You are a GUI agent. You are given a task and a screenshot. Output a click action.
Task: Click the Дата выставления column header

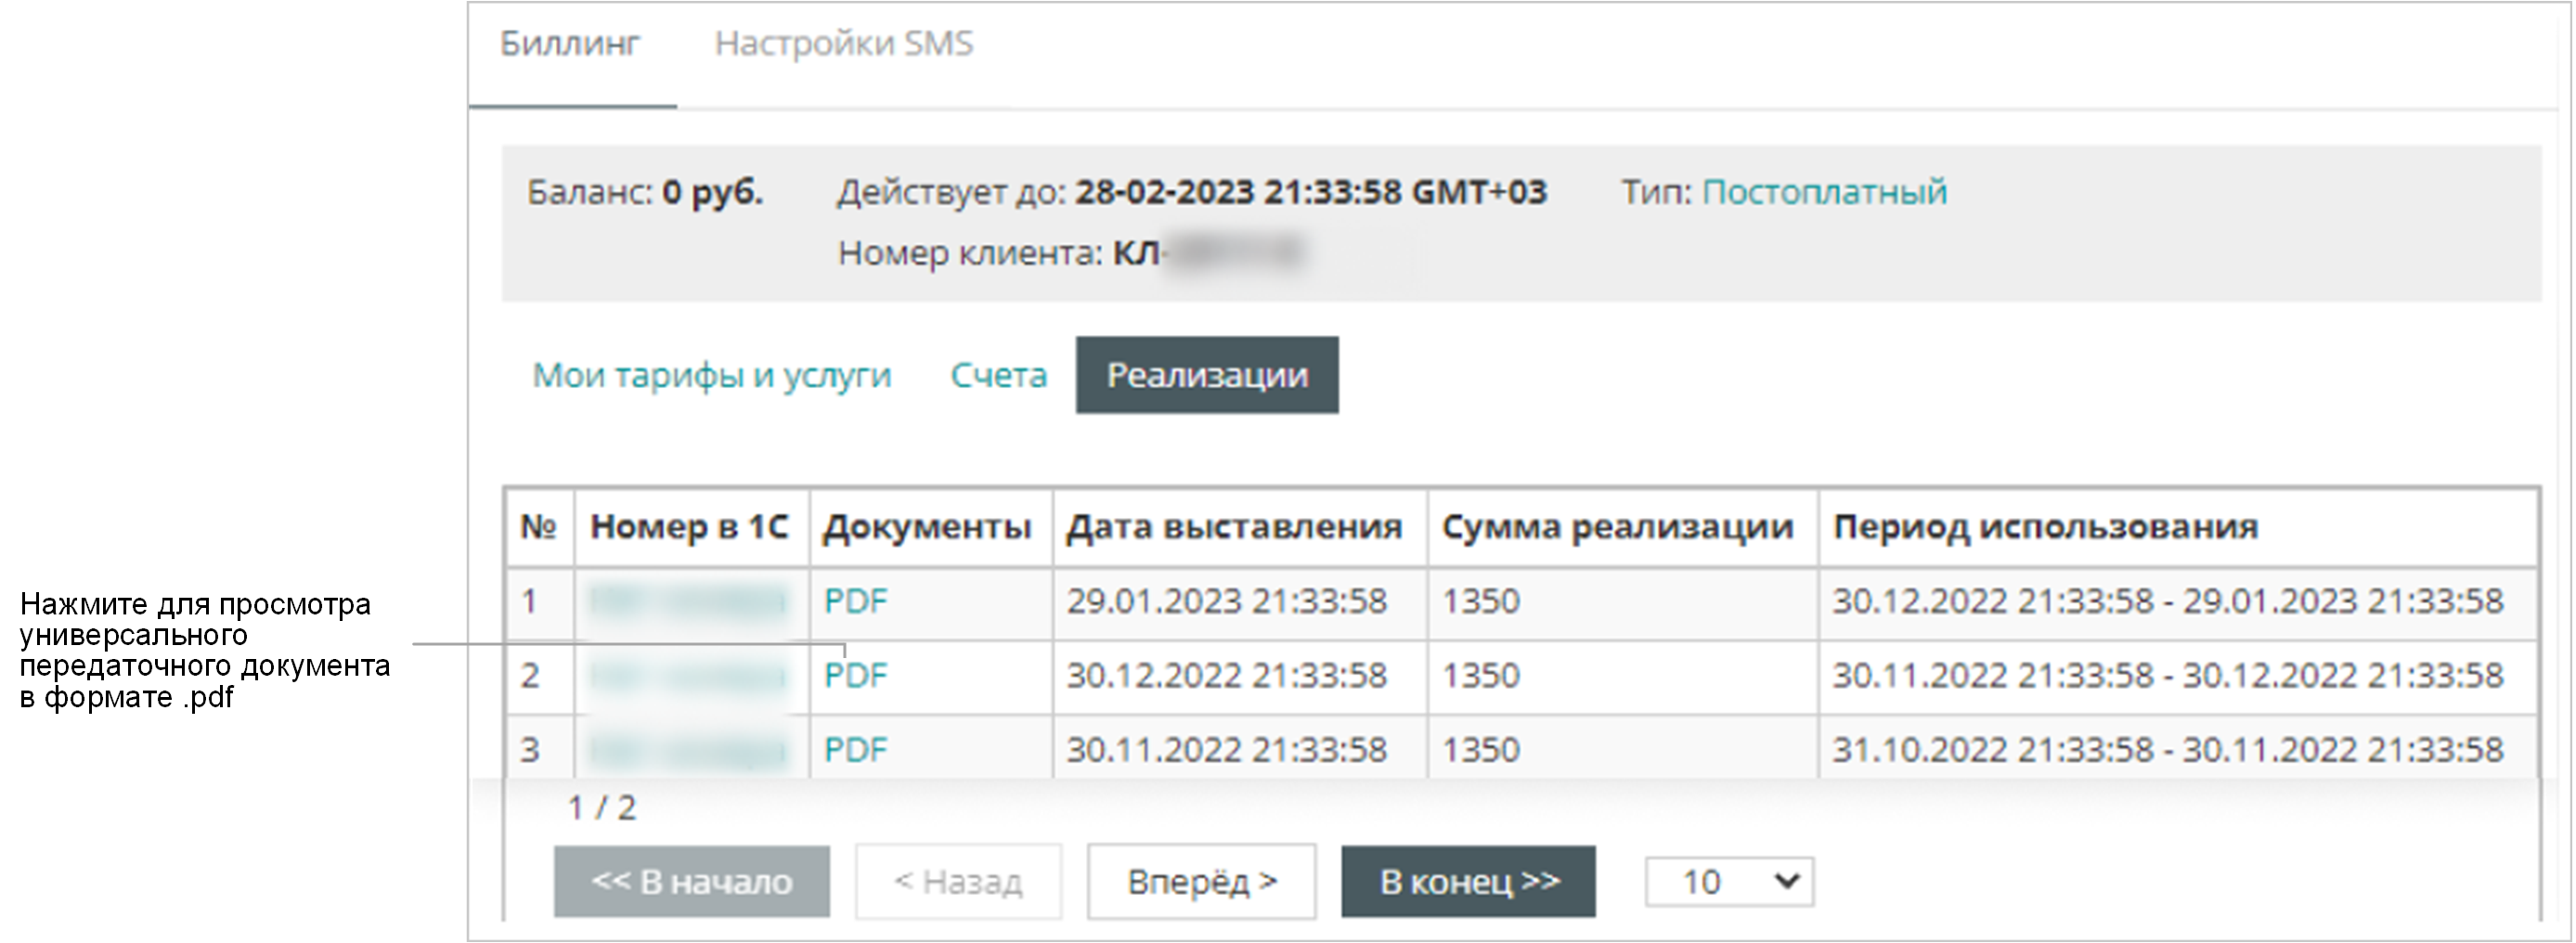pos(1234,527)
